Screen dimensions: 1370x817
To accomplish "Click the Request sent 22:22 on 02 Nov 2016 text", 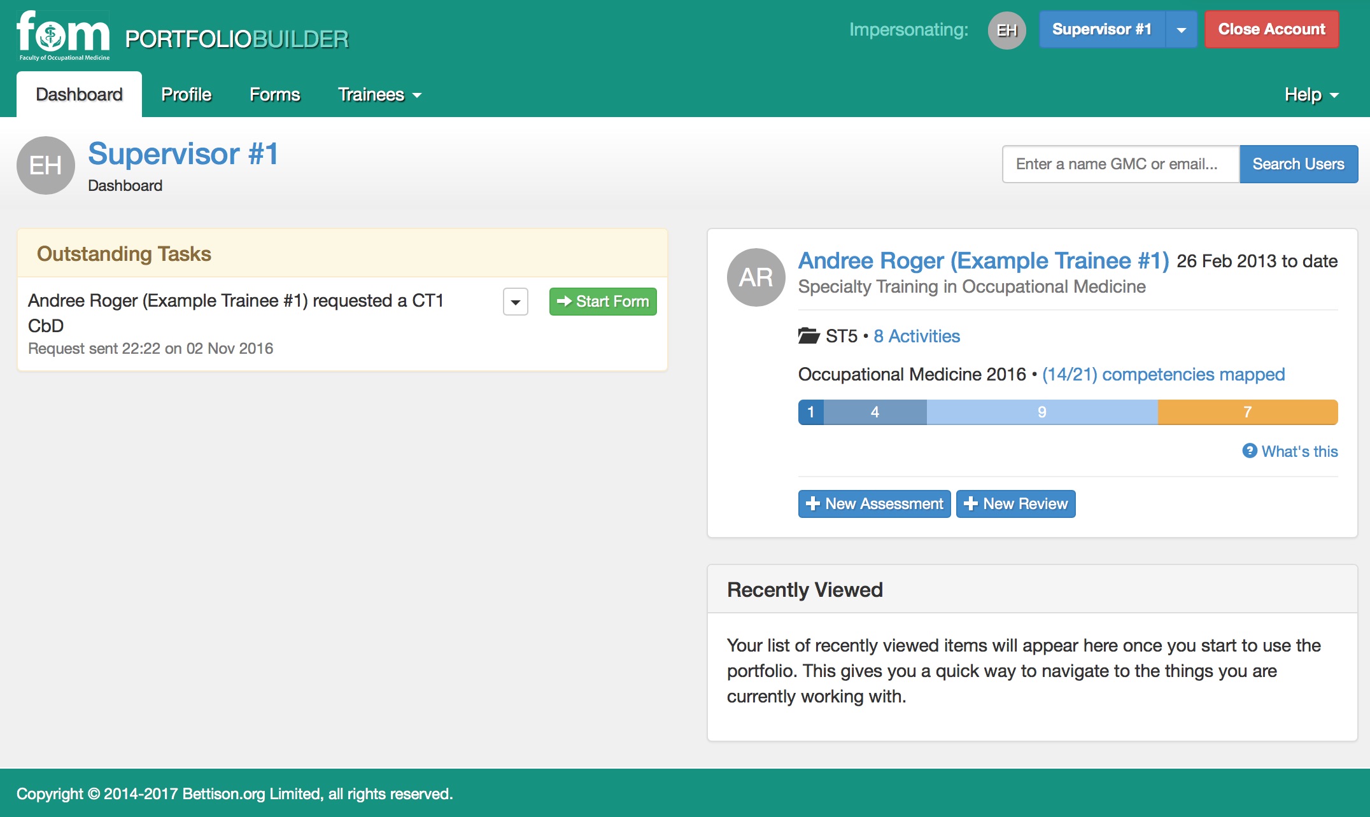I will click(x=151, y=349).
